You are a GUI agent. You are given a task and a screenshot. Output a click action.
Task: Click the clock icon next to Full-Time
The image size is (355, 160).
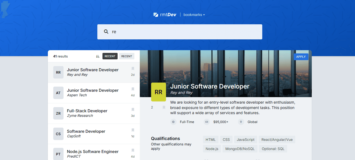[173, 122]
